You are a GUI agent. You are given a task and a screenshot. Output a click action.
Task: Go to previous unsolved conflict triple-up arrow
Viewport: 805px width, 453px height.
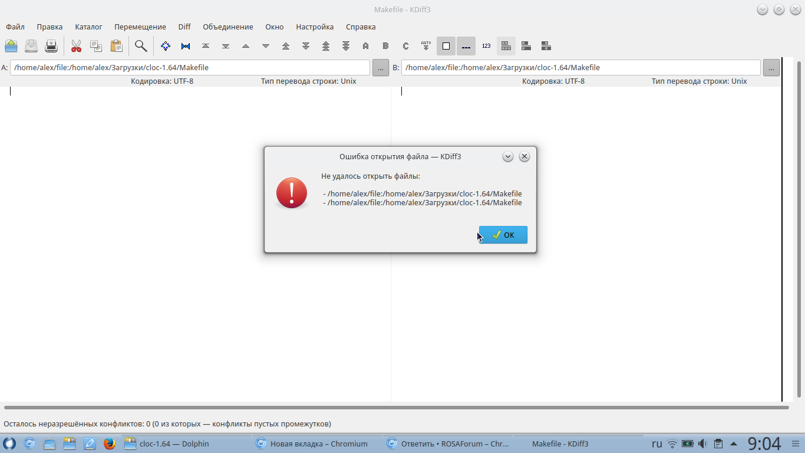coord(326,46)
